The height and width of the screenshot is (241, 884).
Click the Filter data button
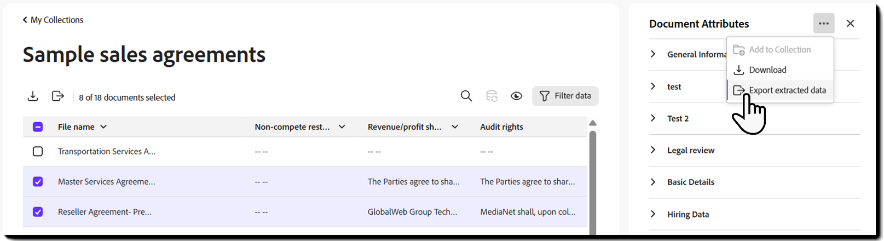click(565, 96)
